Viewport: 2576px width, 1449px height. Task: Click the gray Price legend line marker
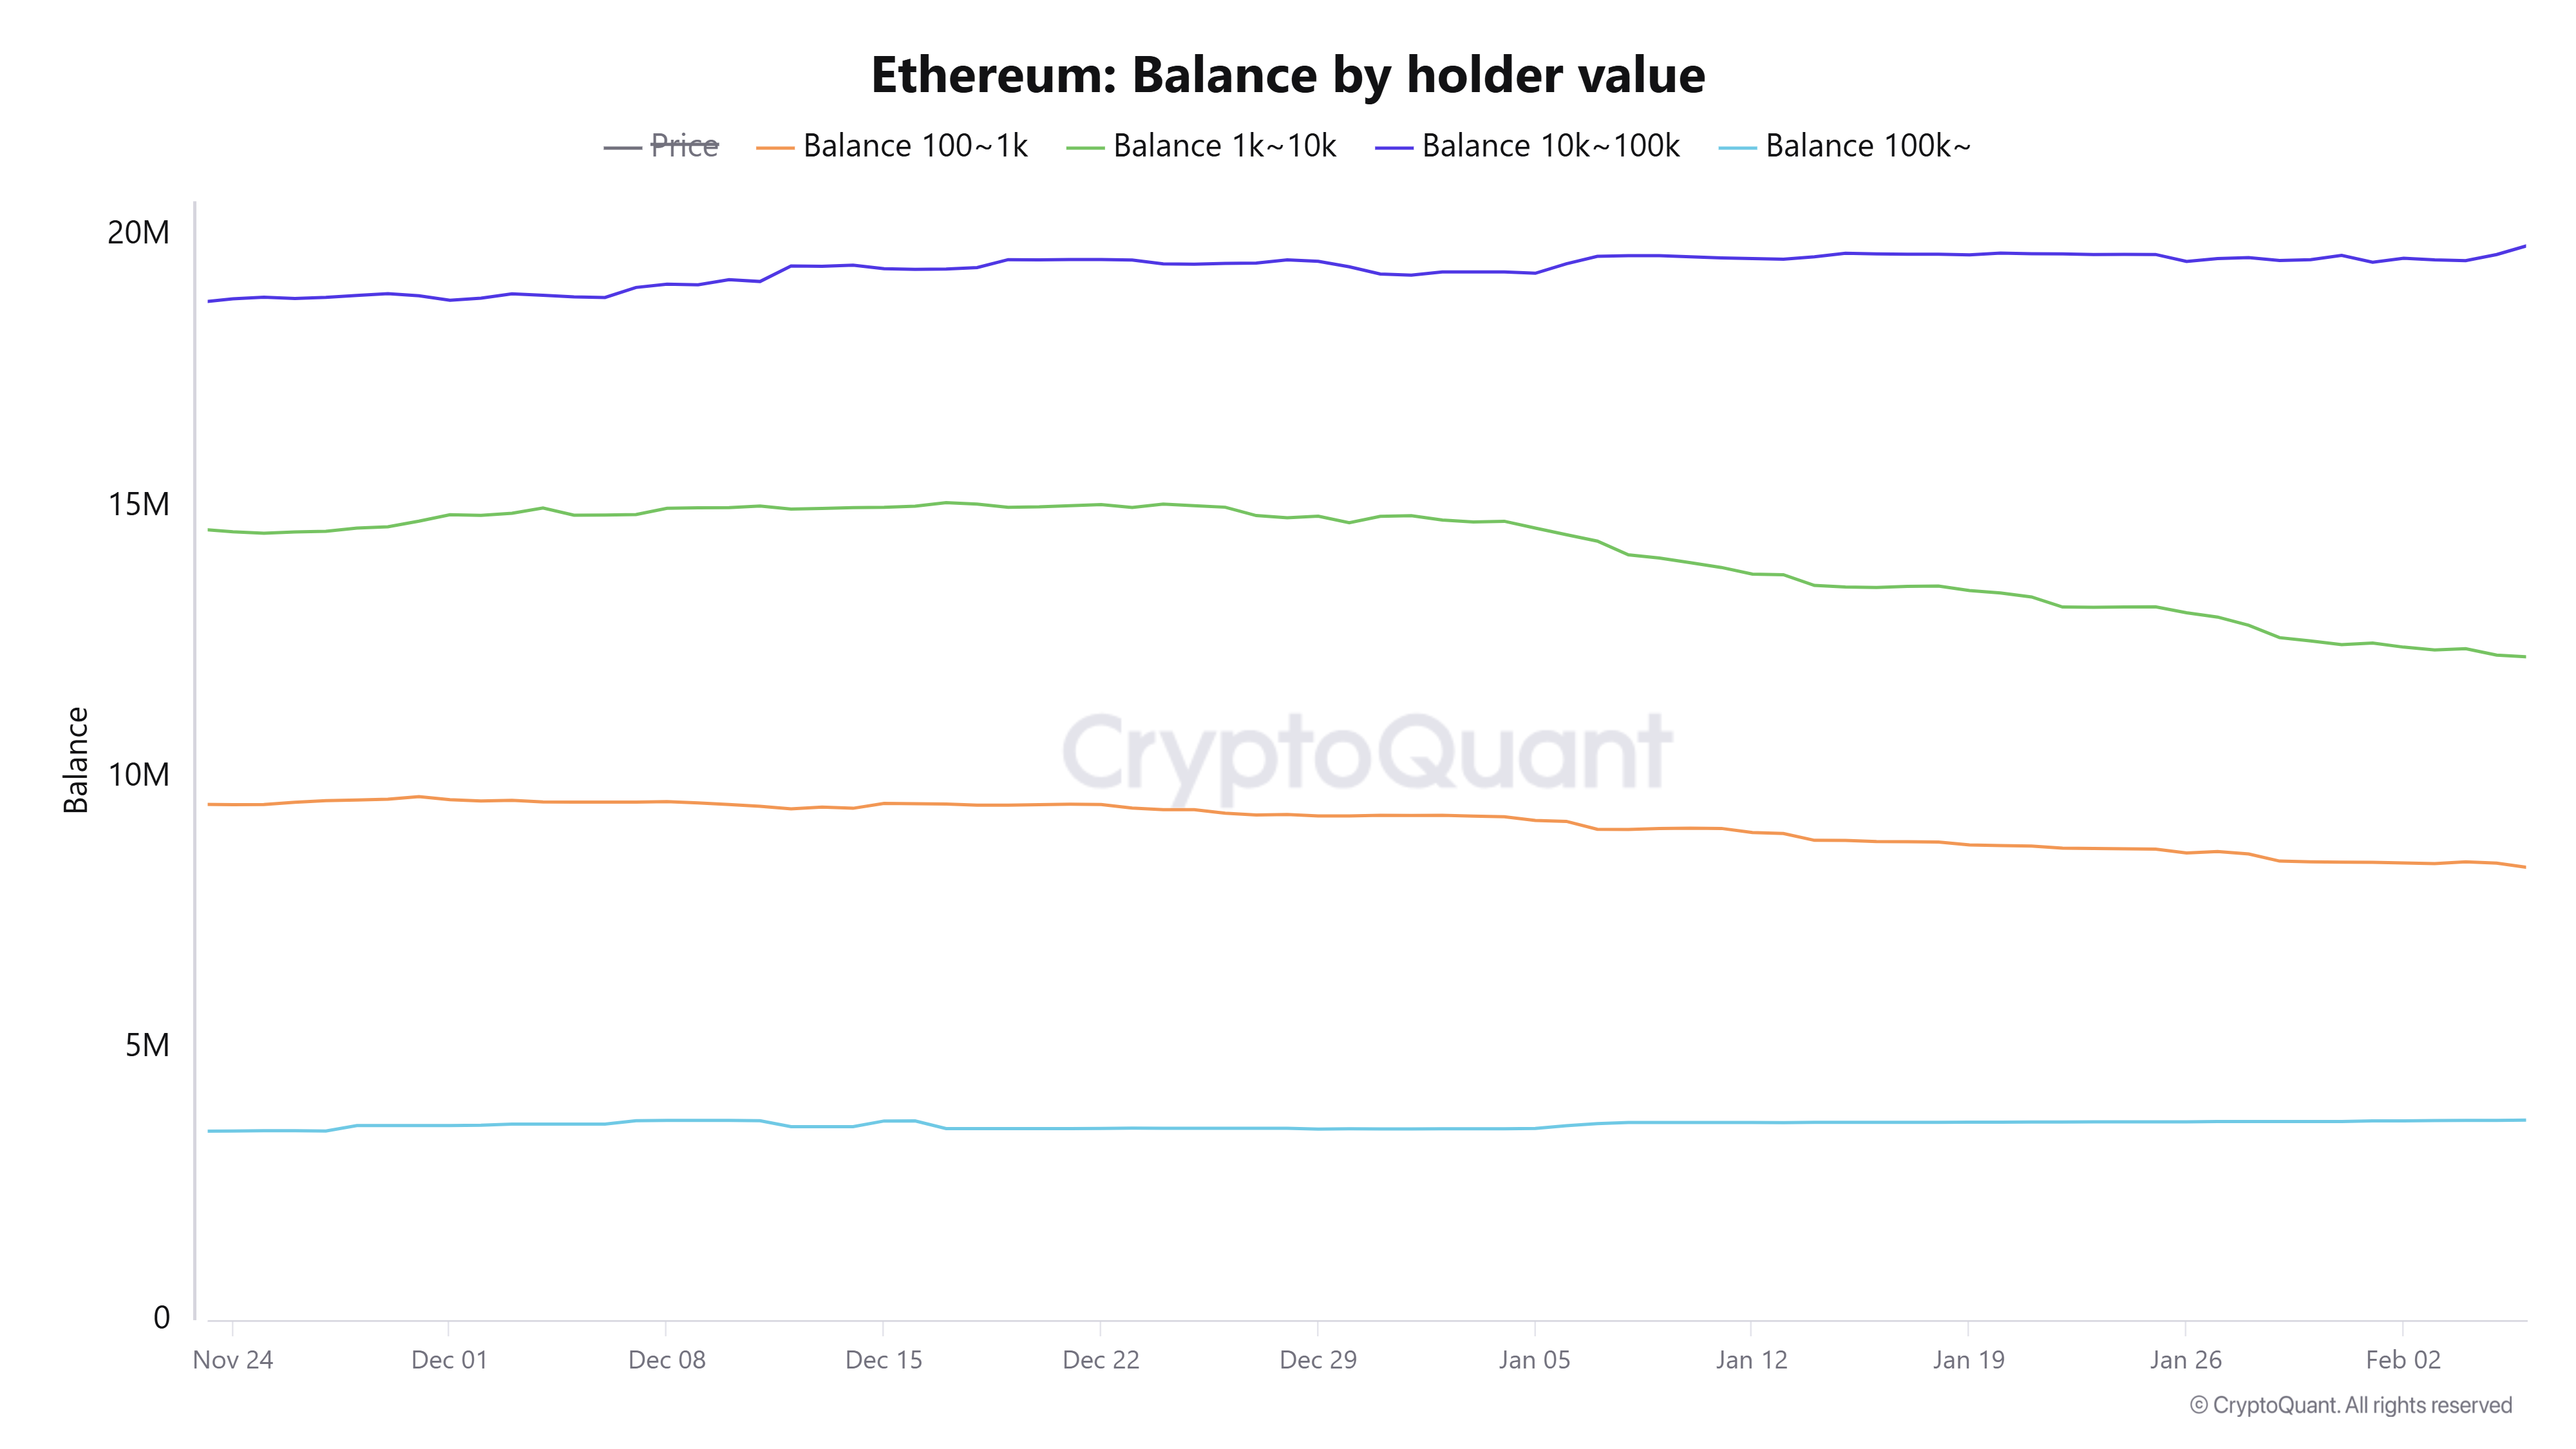[622, 148]
